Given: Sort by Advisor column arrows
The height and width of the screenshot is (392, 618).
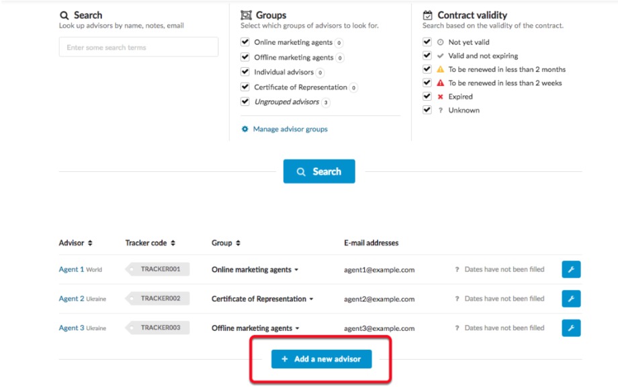Looking at the screenshot, I should tap(90, 243).
